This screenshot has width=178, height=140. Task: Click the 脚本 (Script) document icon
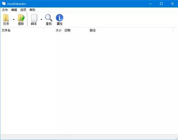(x=34, y=18)
